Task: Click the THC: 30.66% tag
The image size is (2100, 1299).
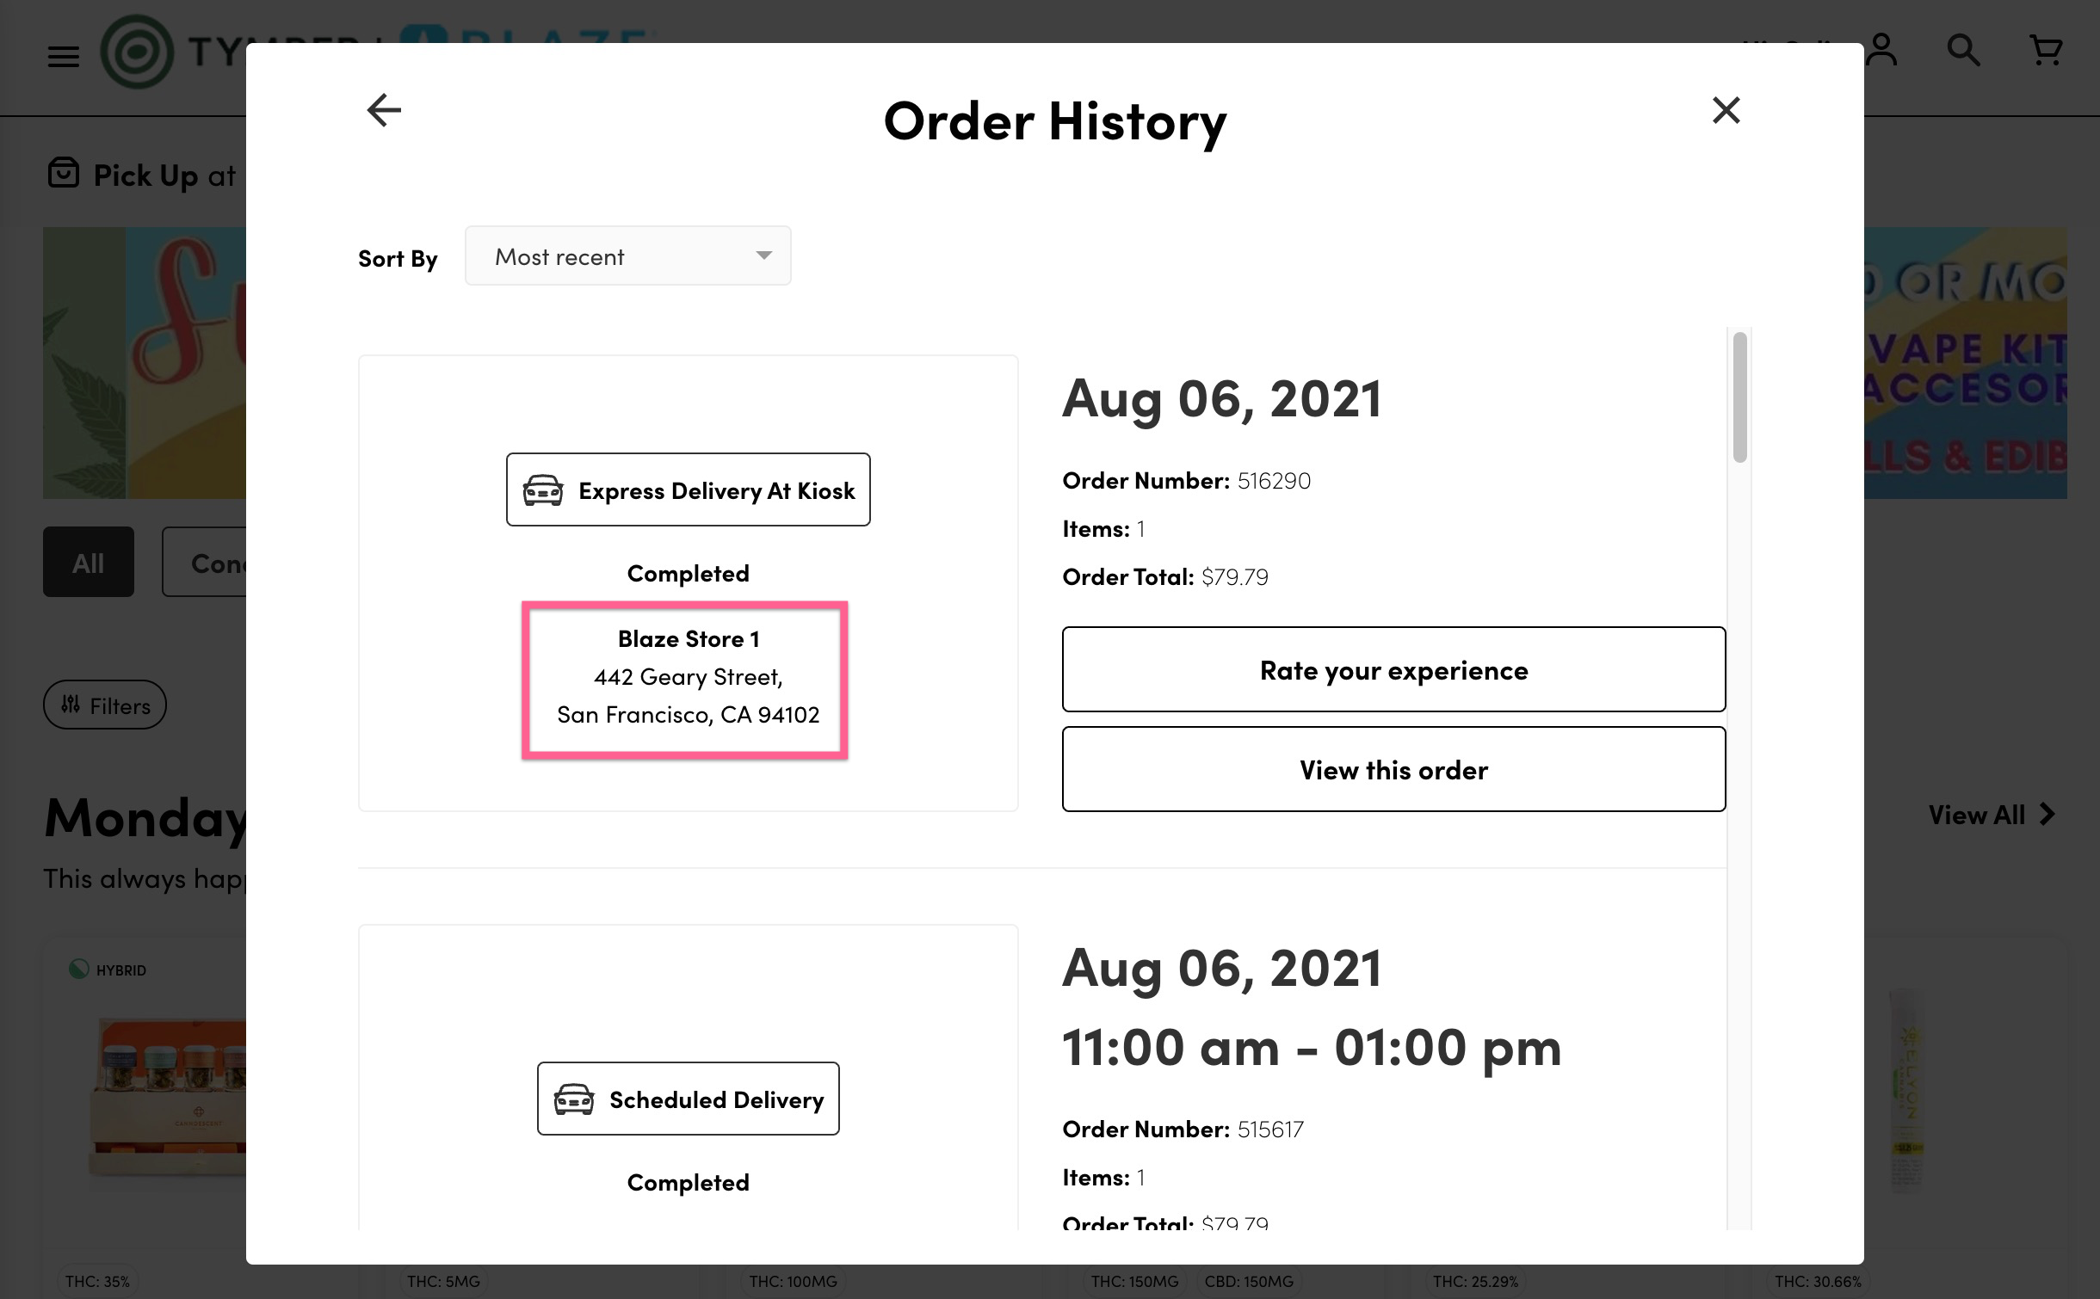Action: point(1818,1282)
